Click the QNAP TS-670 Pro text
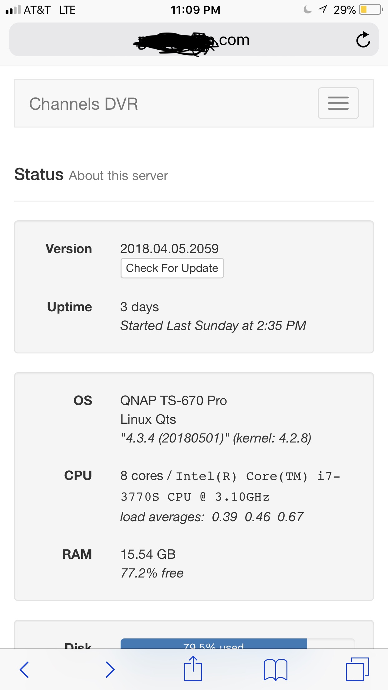This screenshot has width=388, height=690. 174,401
